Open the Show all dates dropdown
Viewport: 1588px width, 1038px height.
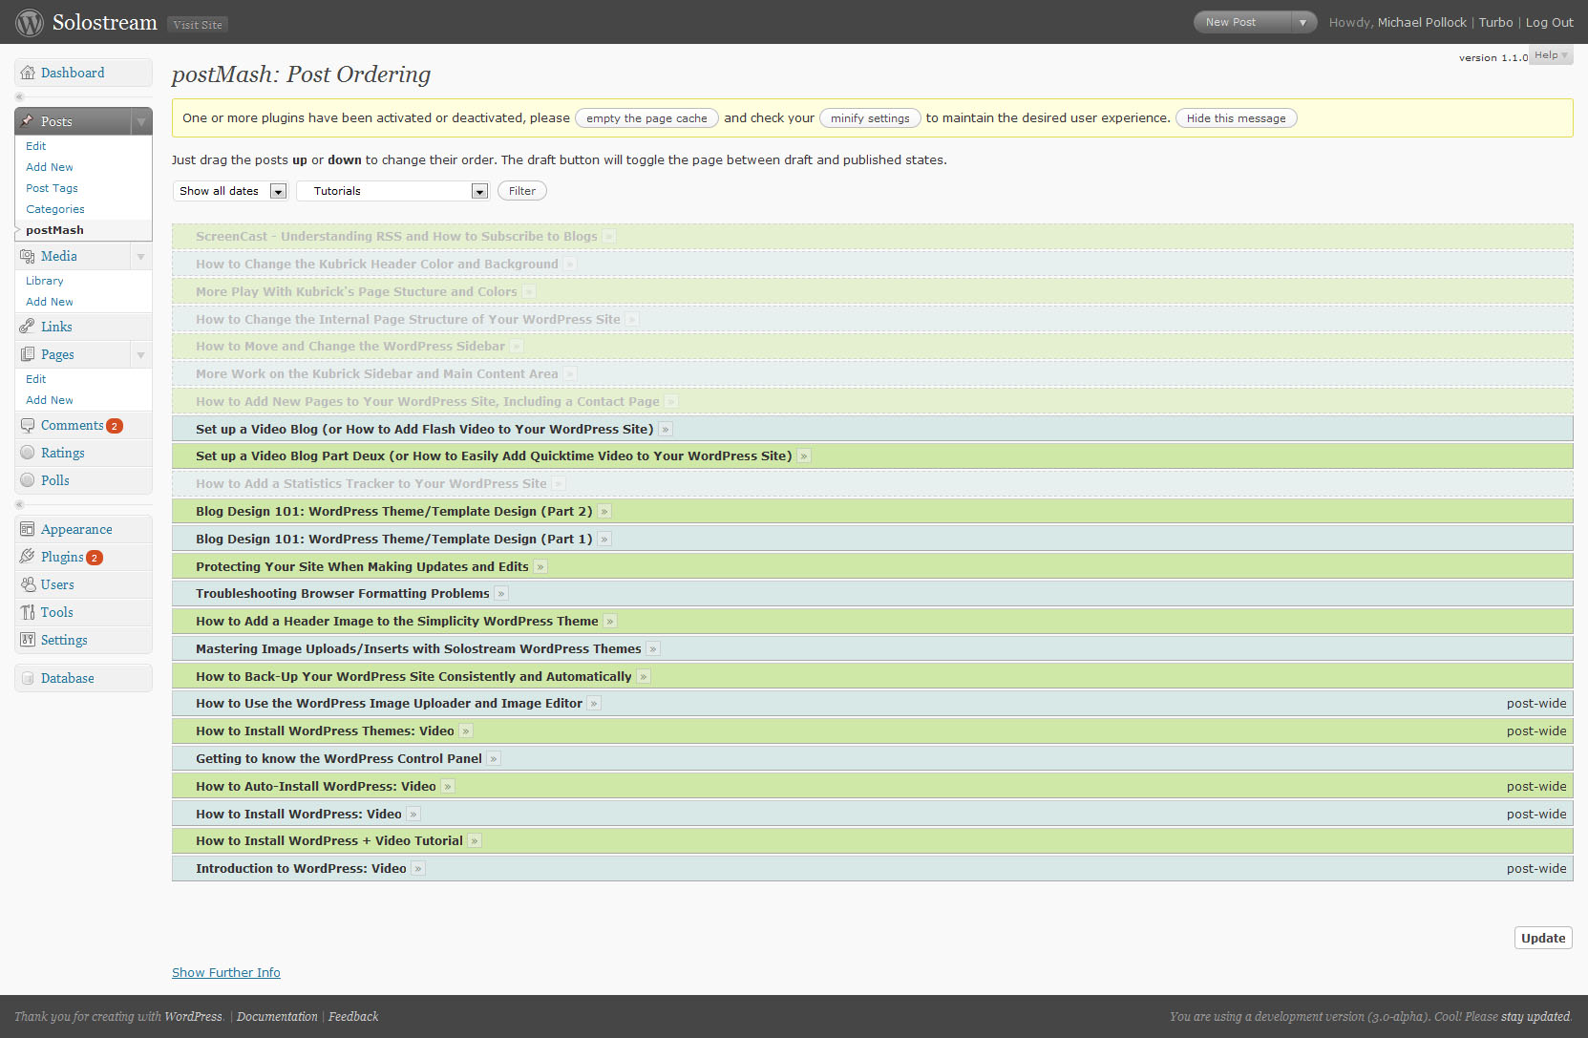[230, 191]
